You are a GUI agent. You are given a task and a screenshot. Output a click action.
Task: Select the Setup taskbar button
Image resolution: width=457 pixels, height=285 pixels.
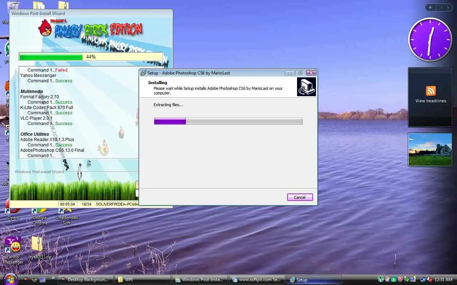coord(315,280)
